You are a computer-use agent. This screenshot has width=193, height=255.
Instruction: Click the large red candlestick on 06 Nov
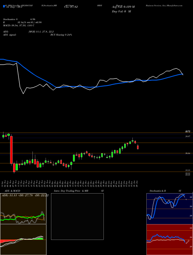(x=11, y=150)
